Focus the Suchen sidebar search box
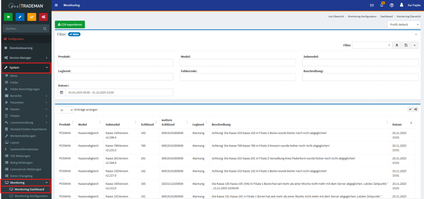Viewport: 424px width, 199px height. pos(23,28)
